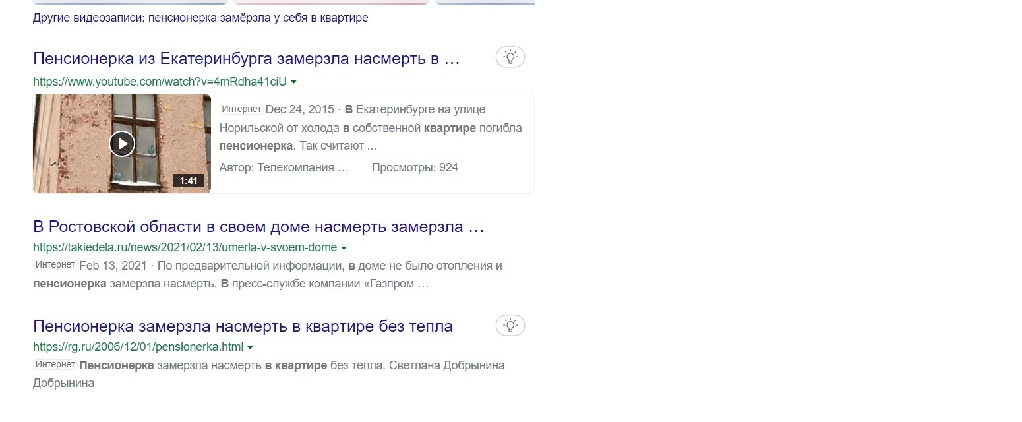Click the brick building video thumbnail
Screen dimensions: 1022x422
coord(122,144)
